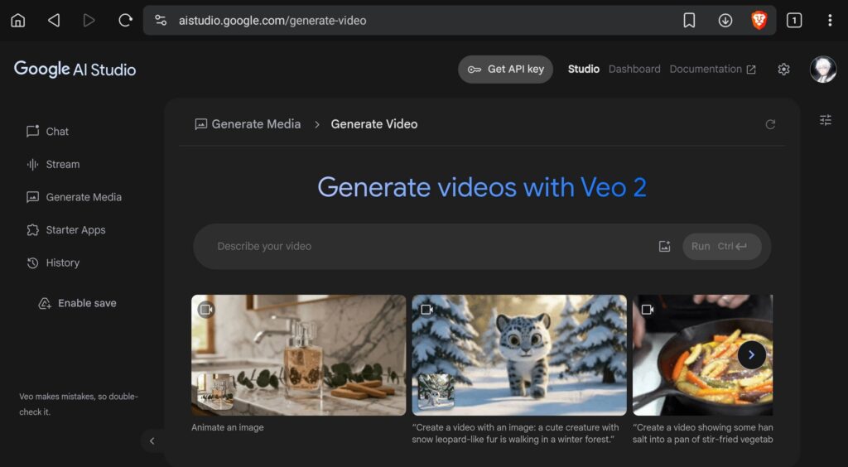Click the video icon on vegetables thumbnail

[648, 309]
